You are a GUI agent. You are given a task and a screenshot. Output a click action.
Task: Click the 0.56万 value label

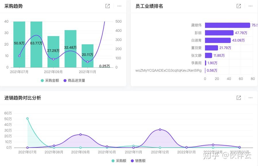(212, 71)
